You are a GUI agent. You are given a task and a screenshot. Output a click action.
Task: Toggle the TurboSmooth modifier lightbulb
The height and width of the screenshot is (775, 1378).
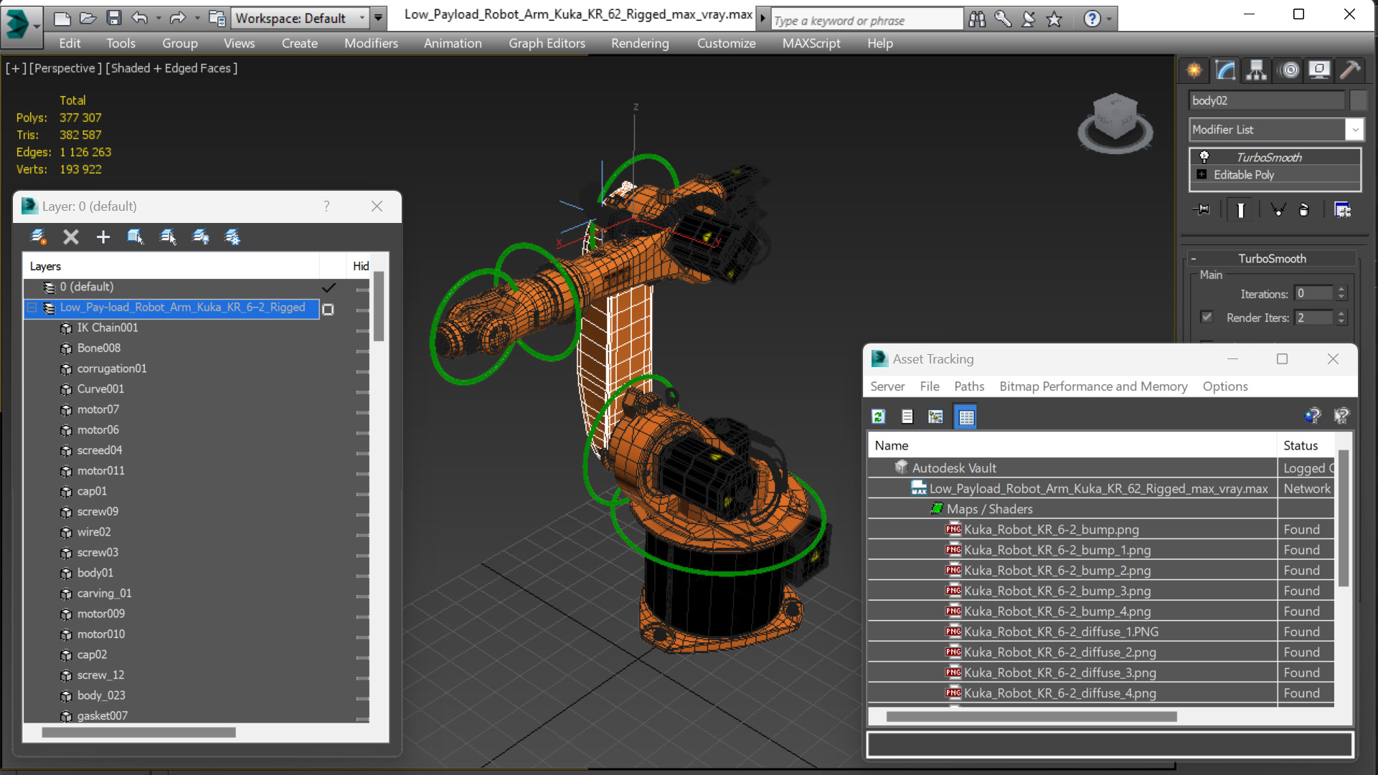pyautogui.click(x=1204, y=157)
